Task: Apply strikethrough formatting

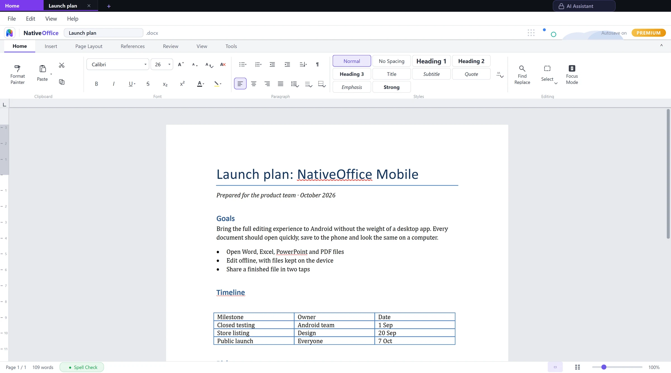Action: tap(148, 84)
